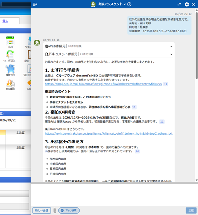Click the user message bubble about 出張
The height and width of the screenshot is (215, 198).
click(x=159, y=25)
